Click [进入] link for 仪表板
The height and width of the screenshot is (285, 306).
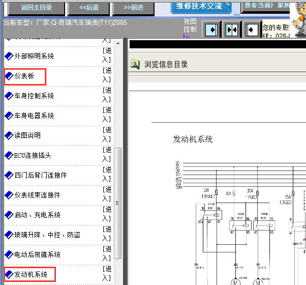point(107,75)
